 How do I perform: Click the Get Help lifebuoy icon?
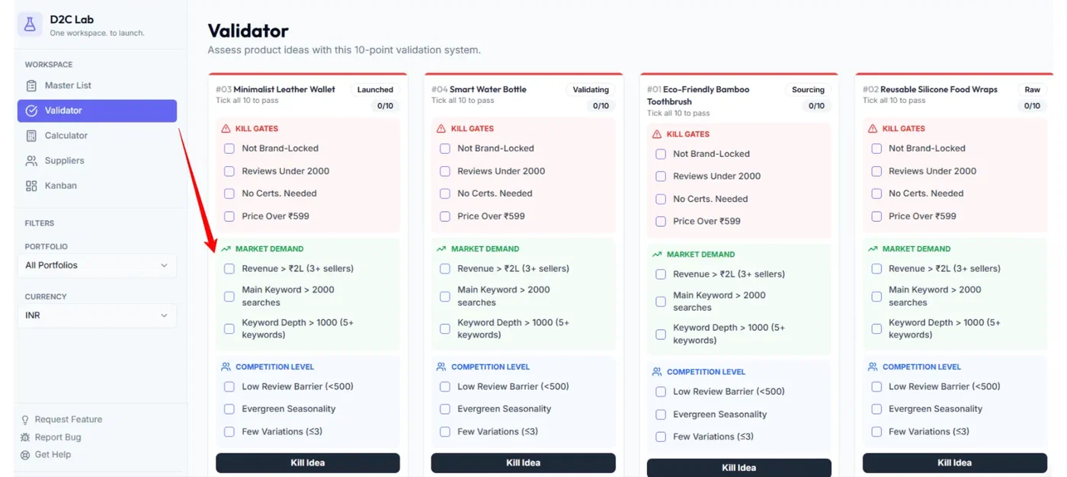[x=25, y=455]
